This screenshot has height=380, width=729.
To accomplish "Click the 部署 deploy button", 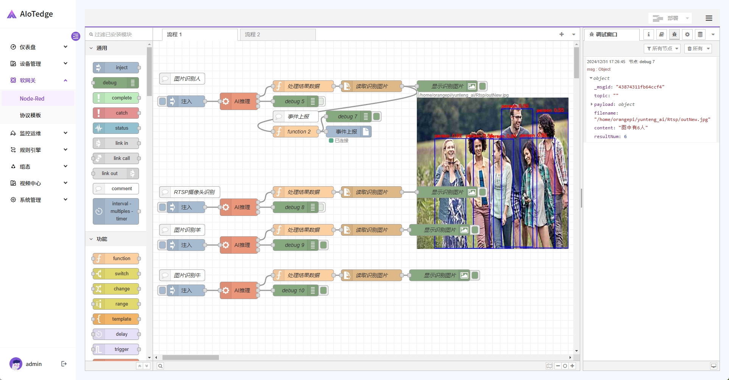I will (669, 18).
